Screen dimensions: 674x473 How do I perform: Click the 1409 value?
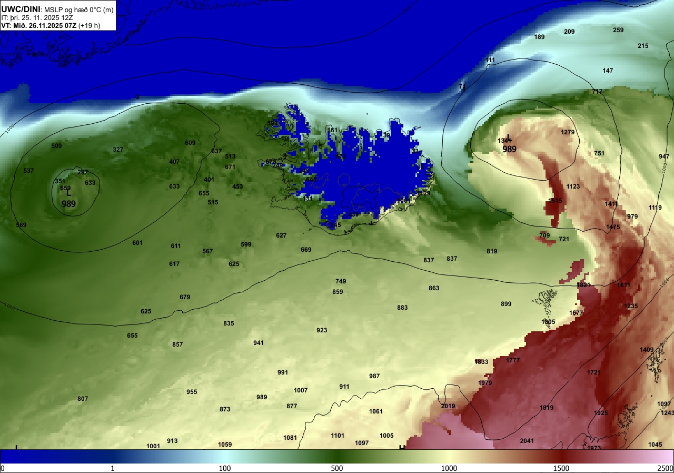click(647, 350)
